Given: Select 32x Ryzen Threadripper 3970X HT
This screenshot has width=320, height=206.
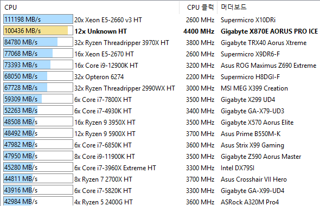Looking at the screenshot, I should point(121,43).
